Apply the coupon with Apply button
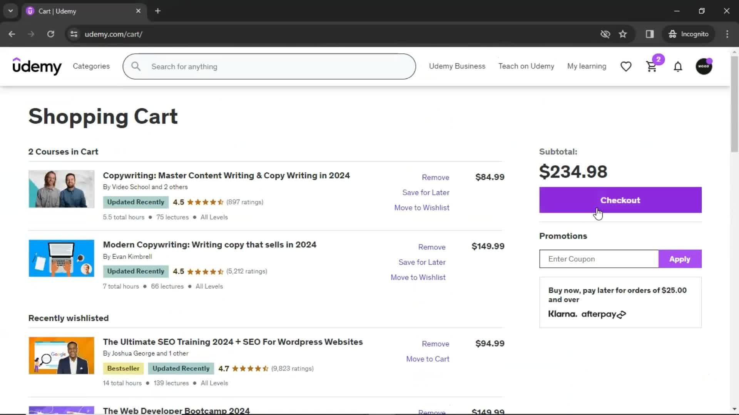This screenshot has width=739, height=415. (680, 259)
